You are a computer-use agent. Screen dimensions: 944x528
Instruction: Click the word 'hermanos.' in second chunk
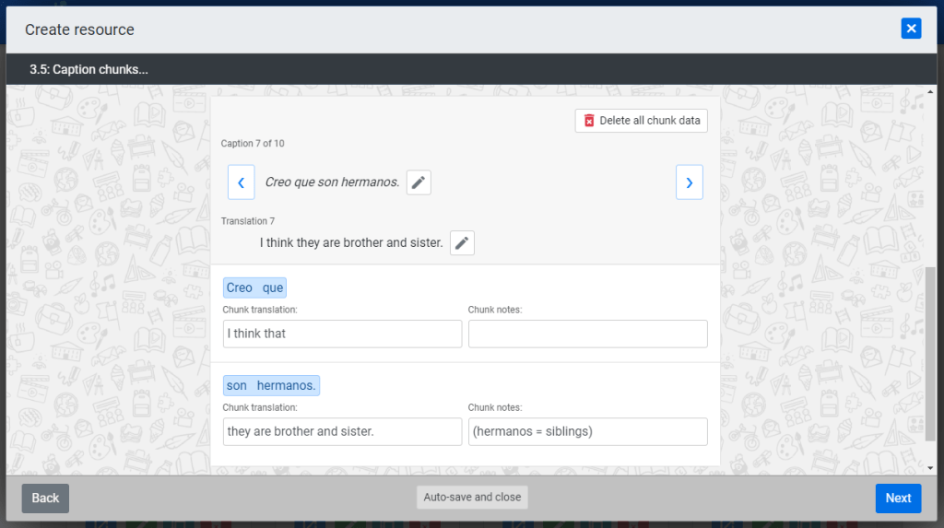[286, 385]
